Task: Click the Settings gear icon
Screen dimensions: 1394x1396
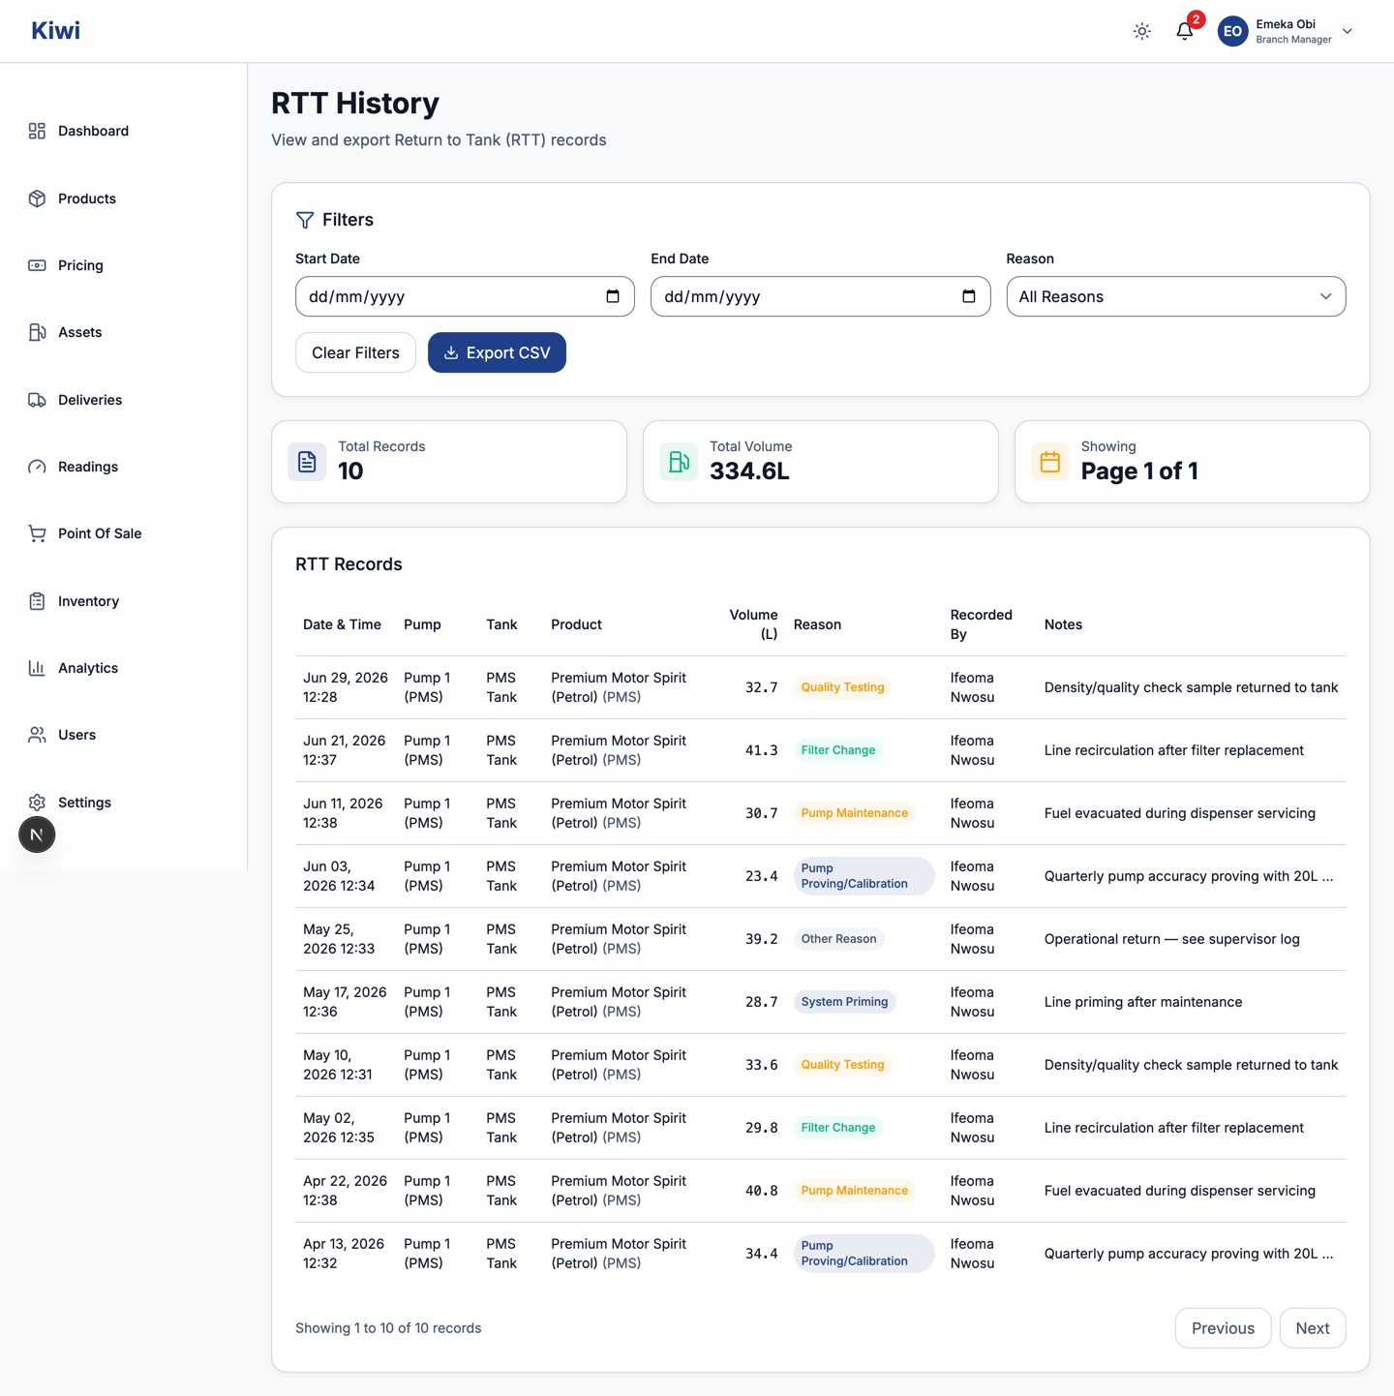Action: click(x=37, y=803)
